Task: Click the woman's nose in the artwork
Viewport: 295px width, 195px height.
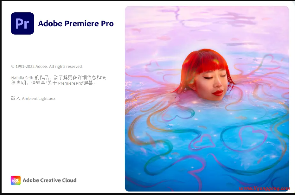Action: click(x=219, y=84)
